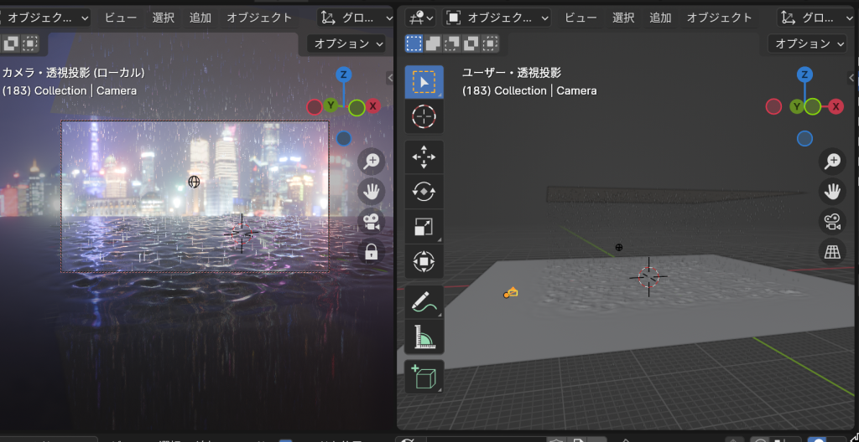The height and width of the screenshot is (442, 859).
Task: Switch perspective/orthographic grid icon in right viewport
Action: click(x=832, y=251)
